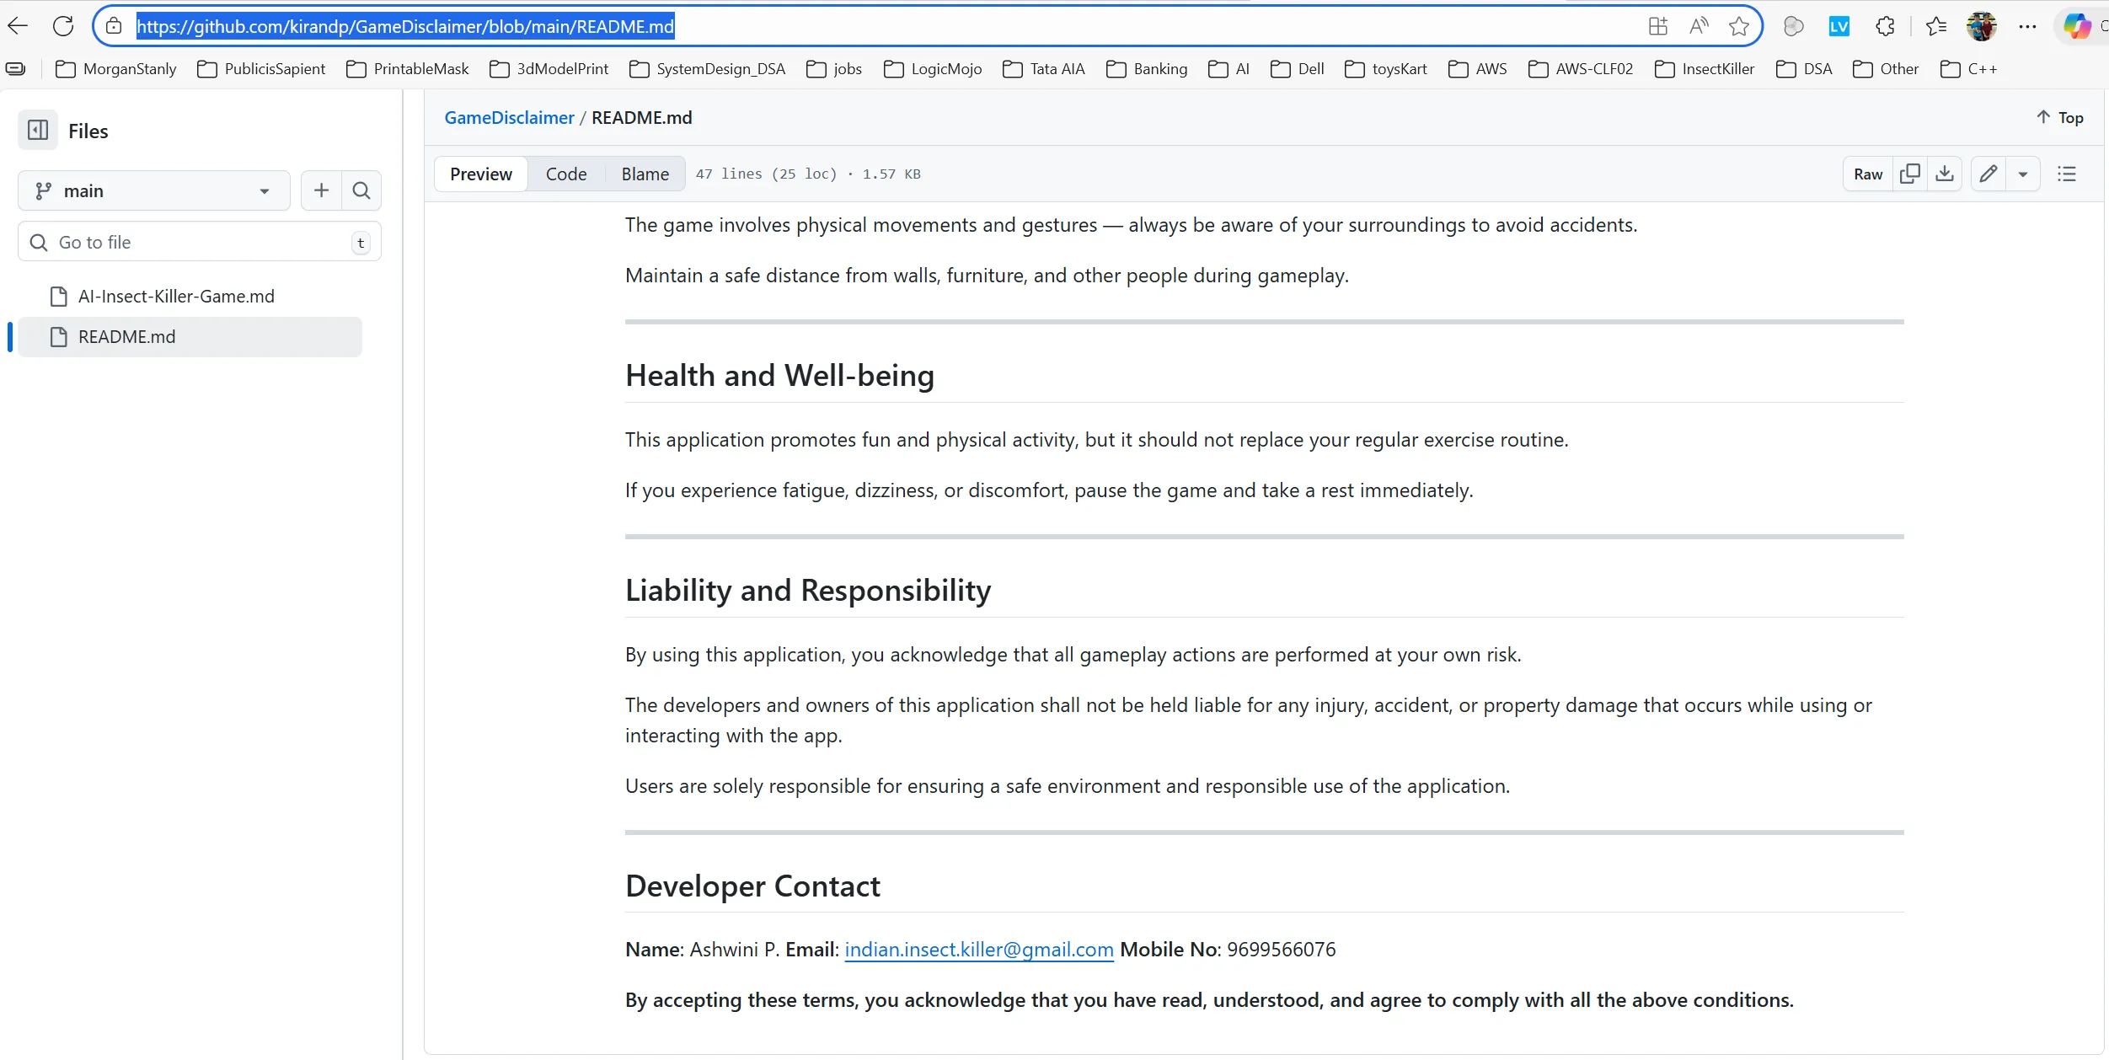The width and height of the screenshot is (2109, 1060).
Task: Open the PrintableMask bookmarks folder
Action: 407,69
